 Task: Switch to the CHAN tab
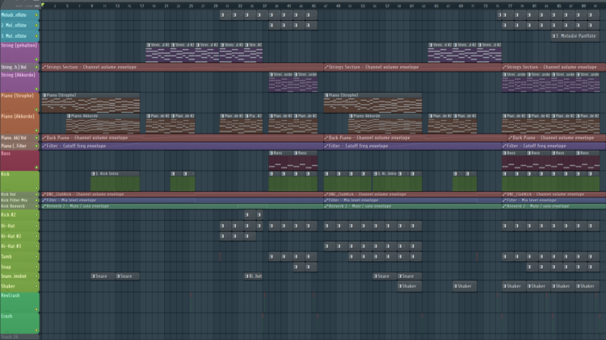pyautogui.click(x=28, y=6)
